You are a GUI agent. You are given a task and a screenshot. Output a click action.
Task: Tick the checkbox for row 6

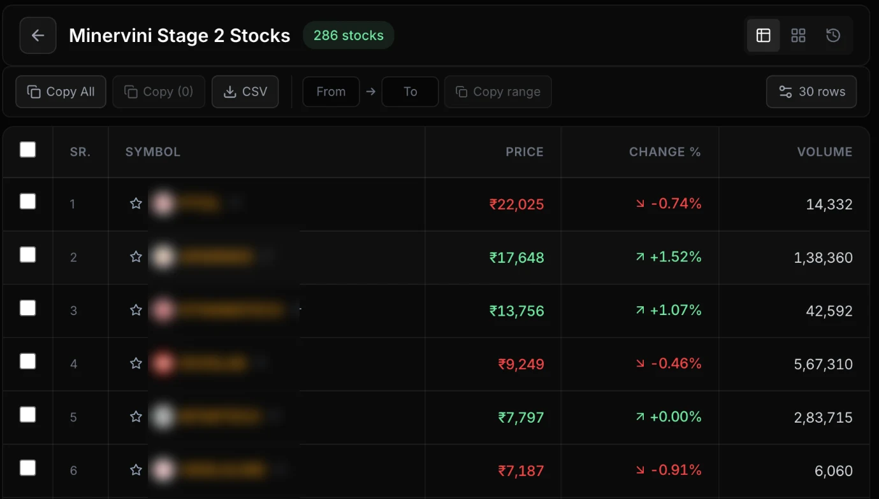click(x=28, y=468)
